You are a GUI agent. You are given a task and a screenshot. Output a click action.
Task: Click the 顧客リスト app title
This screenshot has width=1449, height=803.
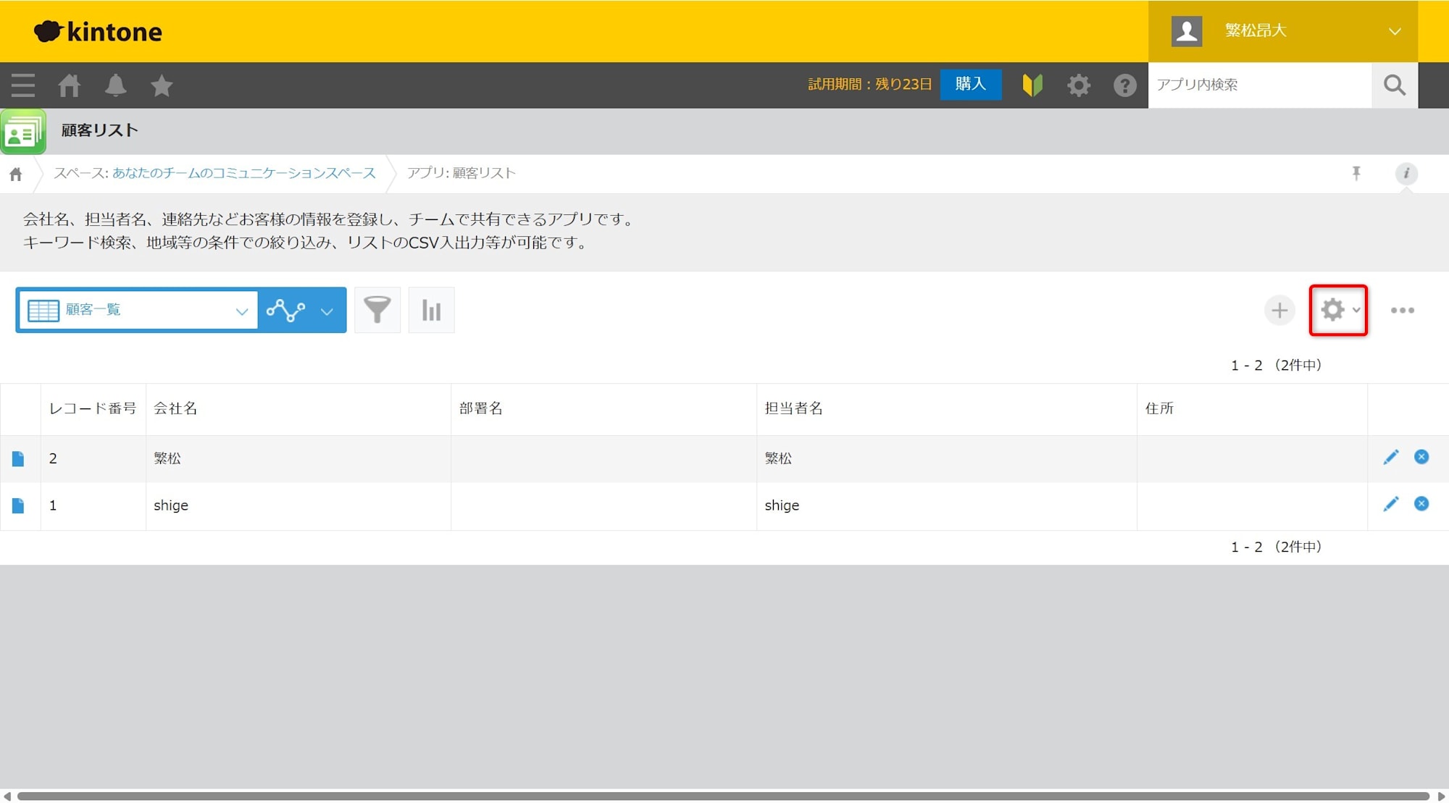click(100, 130)
